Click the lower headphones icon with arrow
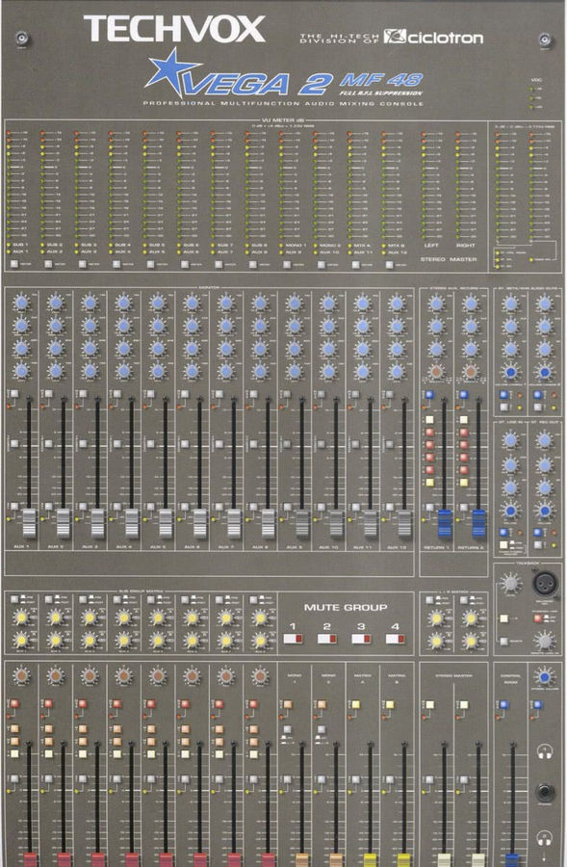The height and width of the screenshot is (867, 567). (x=546, y=838)
